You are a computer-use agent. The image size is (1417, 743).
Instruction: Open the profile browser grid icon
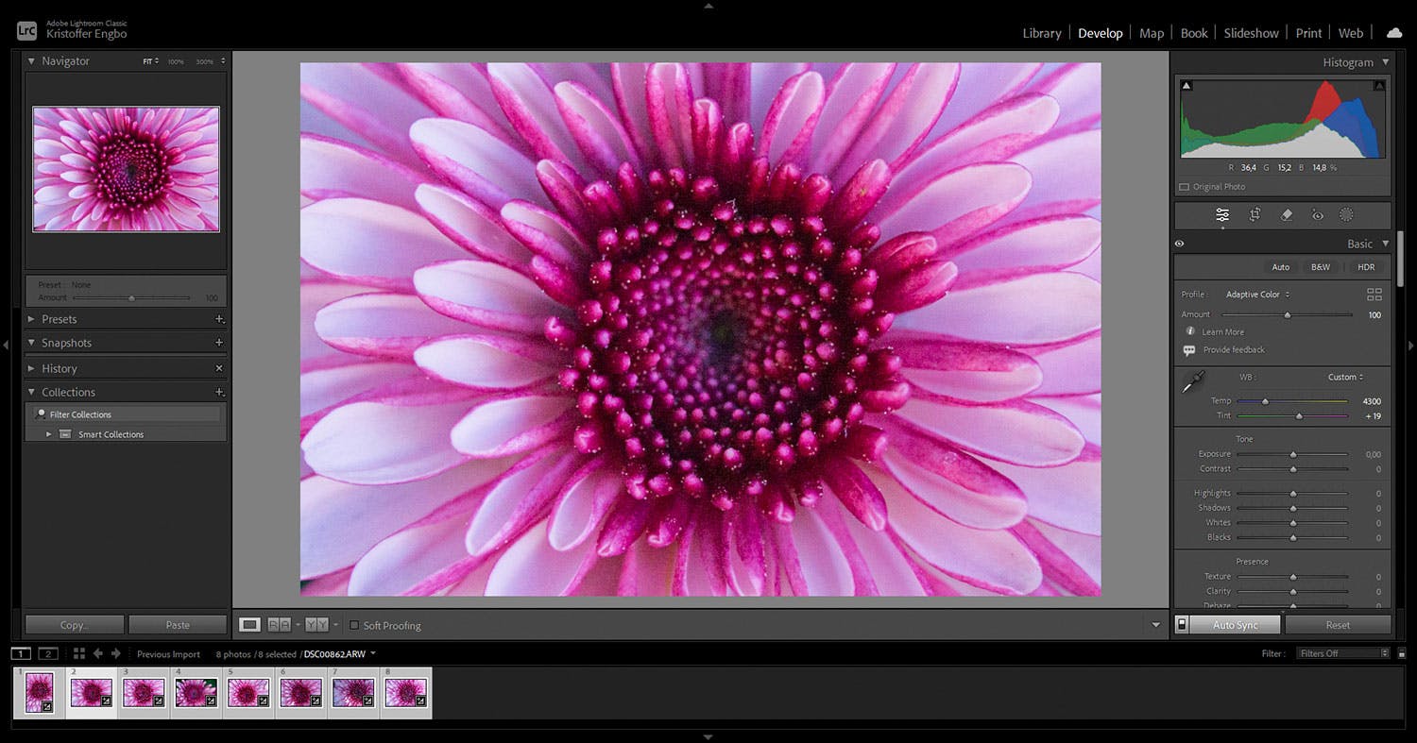[x=1374, y=295]
